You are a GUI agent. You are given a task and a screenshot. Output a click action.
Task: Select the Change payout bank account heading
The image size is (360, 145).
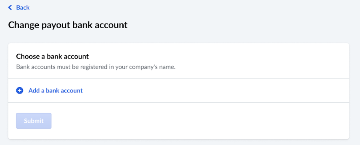68,25
